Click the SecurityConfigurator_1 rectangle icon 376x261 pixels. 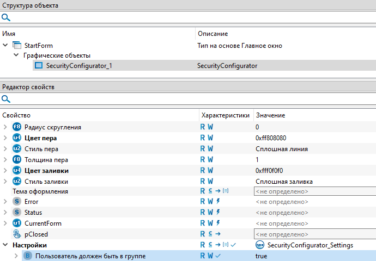[x=39, y=66]
